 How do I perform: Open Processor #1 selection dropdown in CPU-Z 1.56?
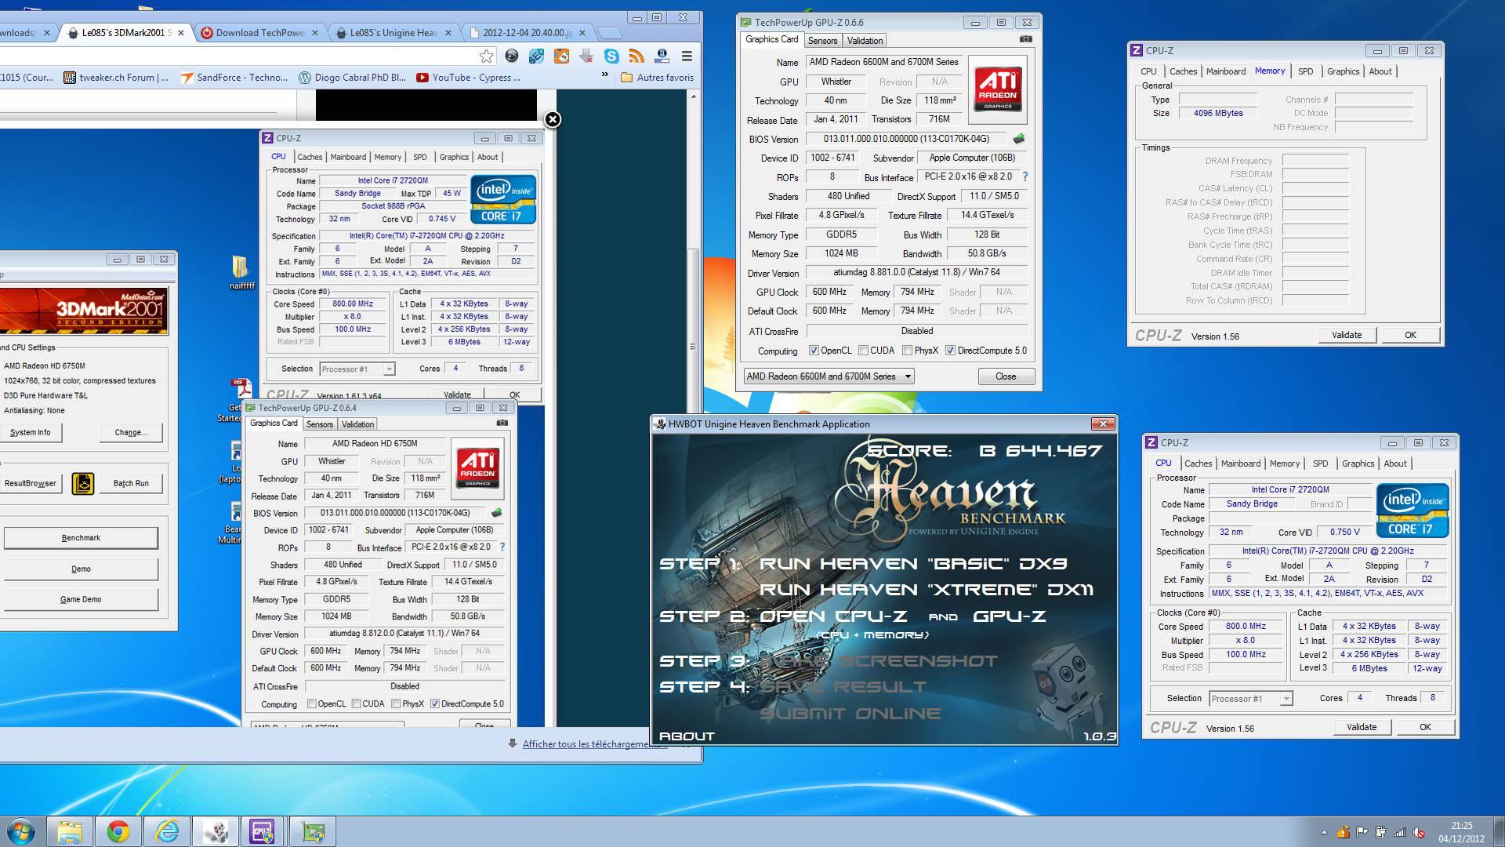[x=1250, y=698]
